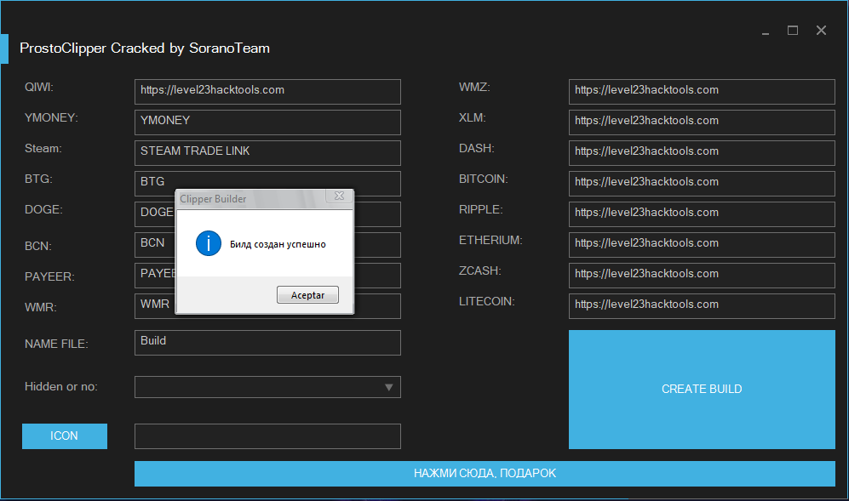
Task: Click the QIWI input field
Action: point(267,91)
